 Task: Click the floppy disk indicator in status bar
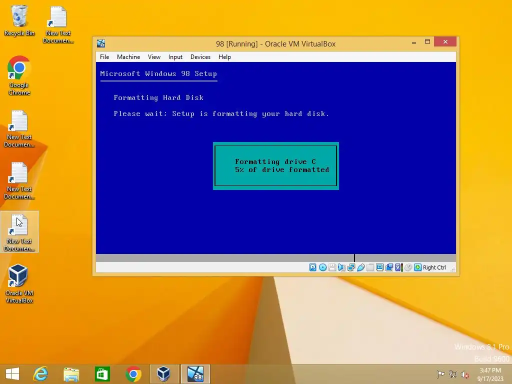[332, 267]
